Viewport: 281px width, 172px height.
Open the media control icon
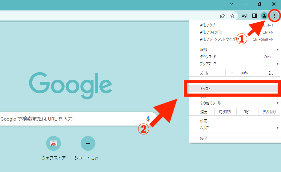pyautogui.click(x=244, y=16)
